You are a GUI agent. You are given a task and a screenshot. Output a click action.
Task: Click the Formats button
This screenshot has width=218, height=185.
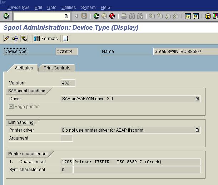coord(46,38)
